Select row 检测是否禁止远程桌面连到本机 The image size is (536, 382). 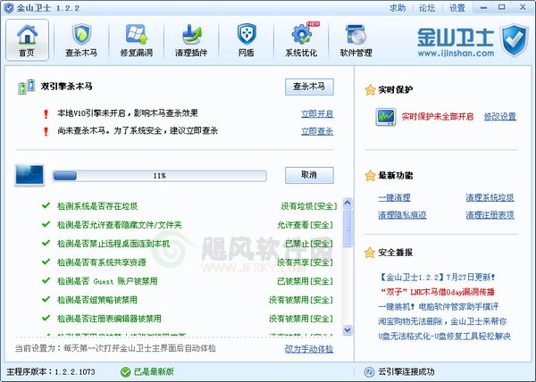pyautogui.click(x=188, y=244)
